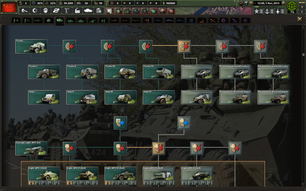Select level II under Light APC I
Viewport: 306px width, 191px height.
point(38,183)
